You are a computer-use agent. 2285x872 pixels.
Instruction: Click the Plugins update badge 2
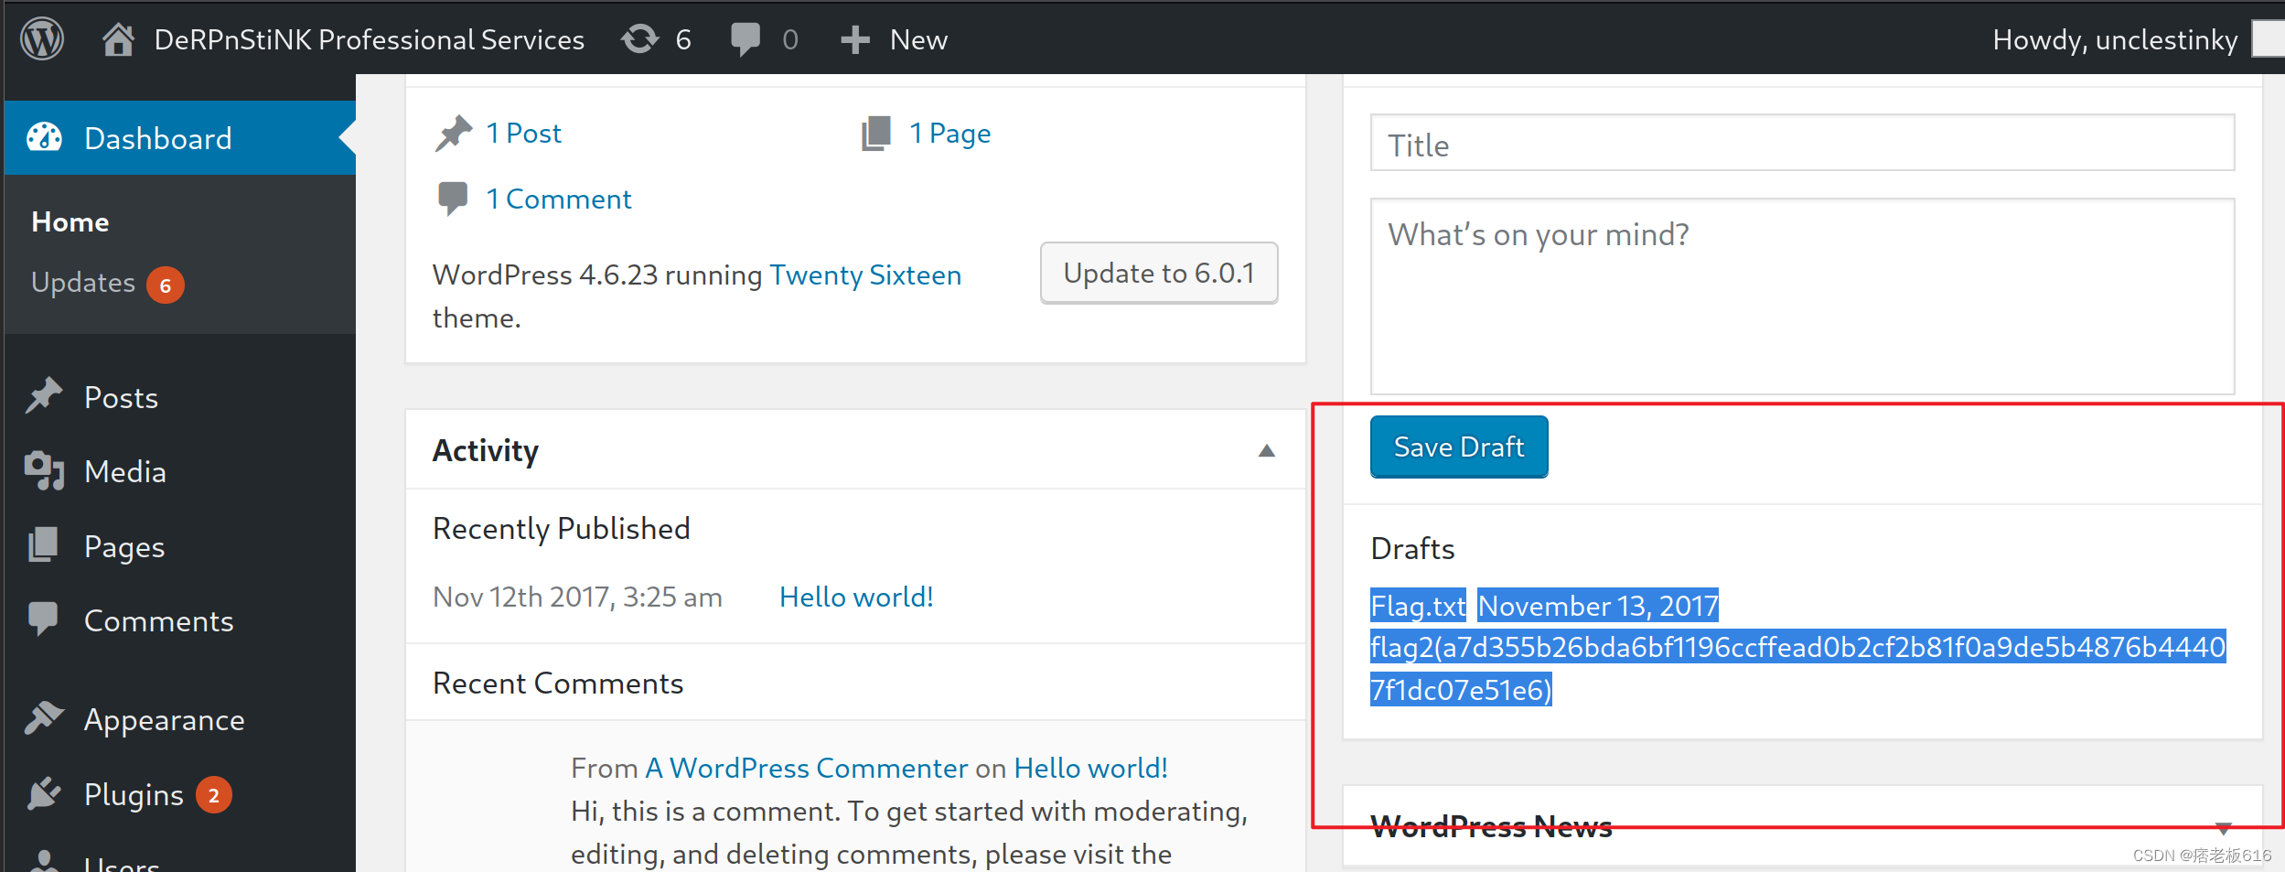tap(213, 795)
